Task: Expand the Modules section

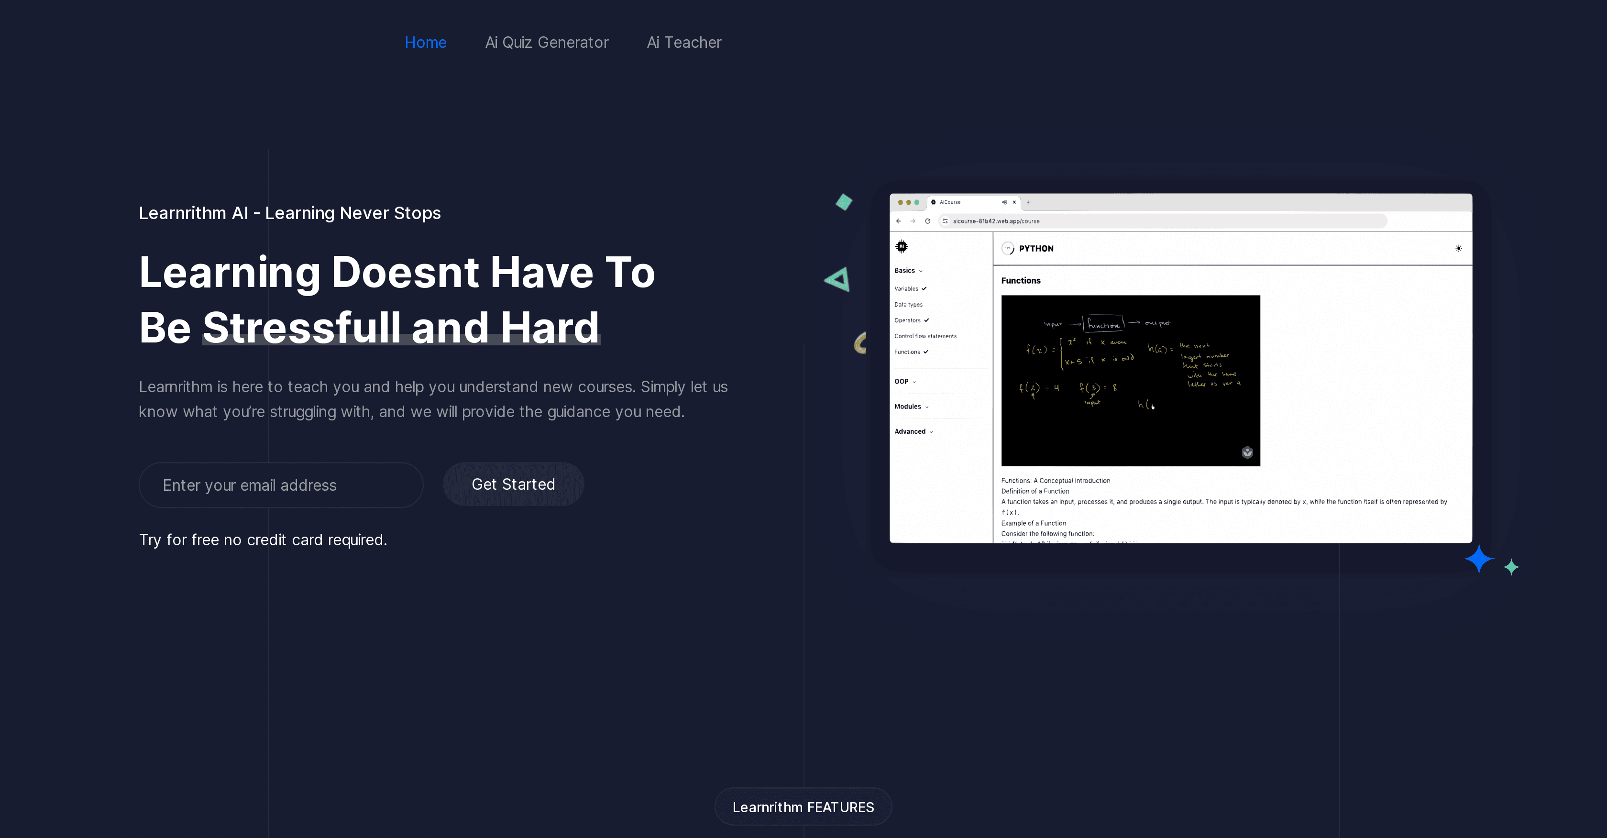Action: pyautogui.click(x=927, y=407)
